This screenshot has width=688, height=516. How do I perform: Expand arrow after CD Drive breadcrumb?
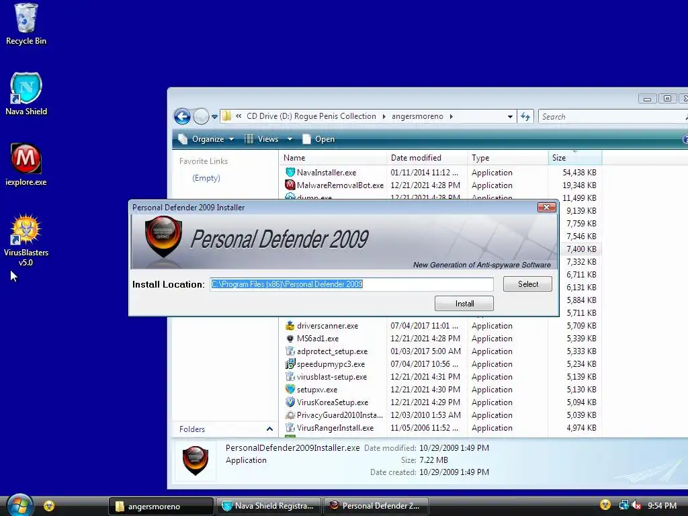pos(384,117)
